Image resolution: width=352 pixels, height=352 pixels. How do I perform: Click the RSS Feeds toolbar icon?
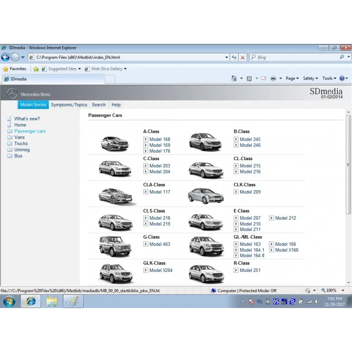(x=249, y=79)
